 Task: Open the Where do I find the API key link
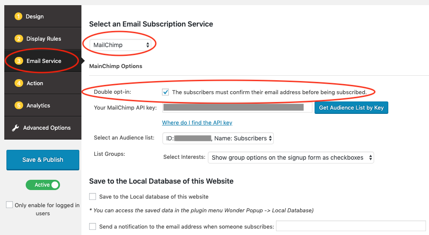tap(197, 123)
